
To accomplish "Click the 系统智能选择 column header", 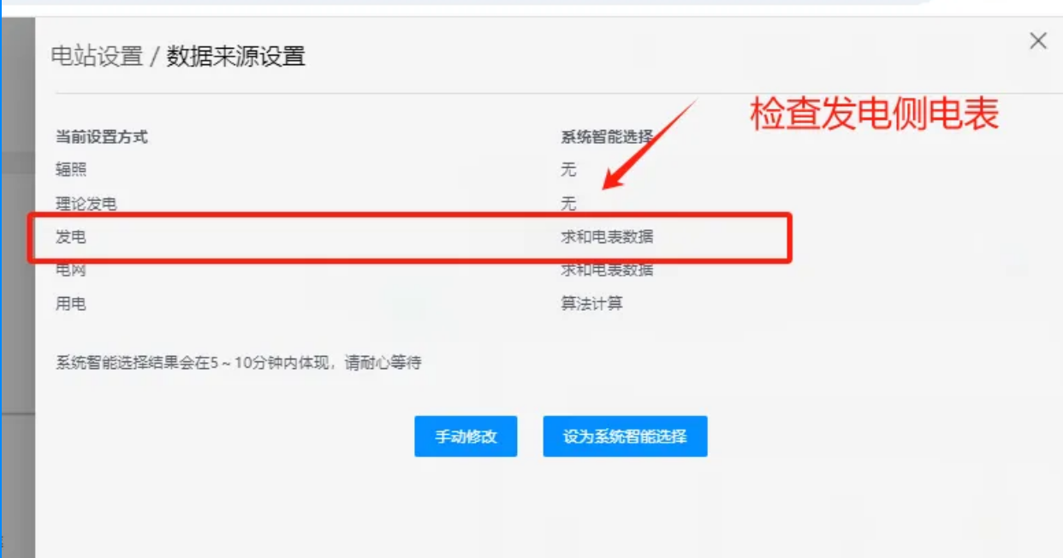I will (607, 137).
